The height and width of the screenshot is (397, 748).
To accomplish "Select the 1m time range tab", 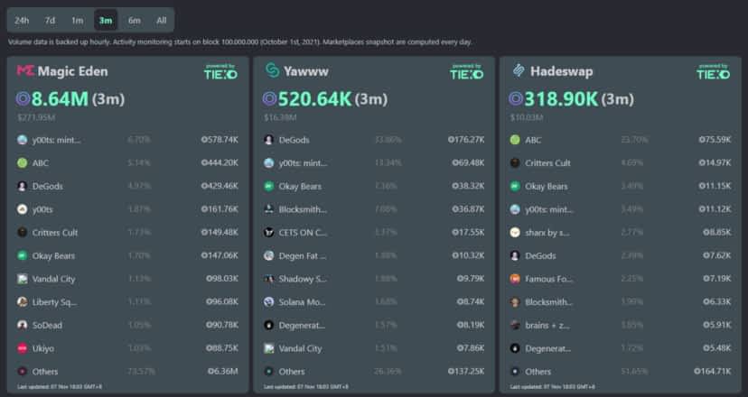I will coord(78,21).
